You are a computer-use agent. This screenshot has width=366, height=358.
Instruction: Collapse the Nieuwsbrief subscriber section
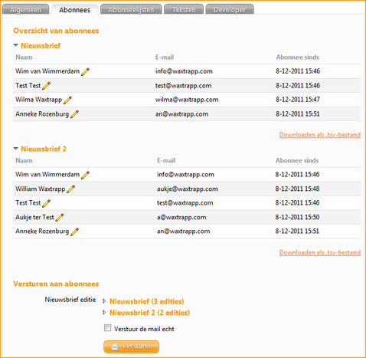coord(16,45)
